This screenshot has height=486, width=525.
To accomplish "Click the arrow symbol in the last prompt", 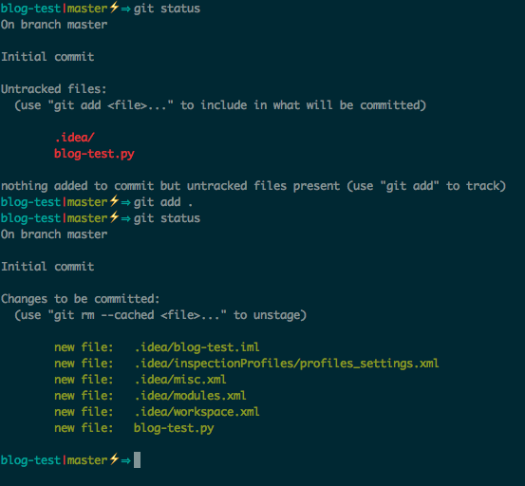I will click(x=126, y=460).
